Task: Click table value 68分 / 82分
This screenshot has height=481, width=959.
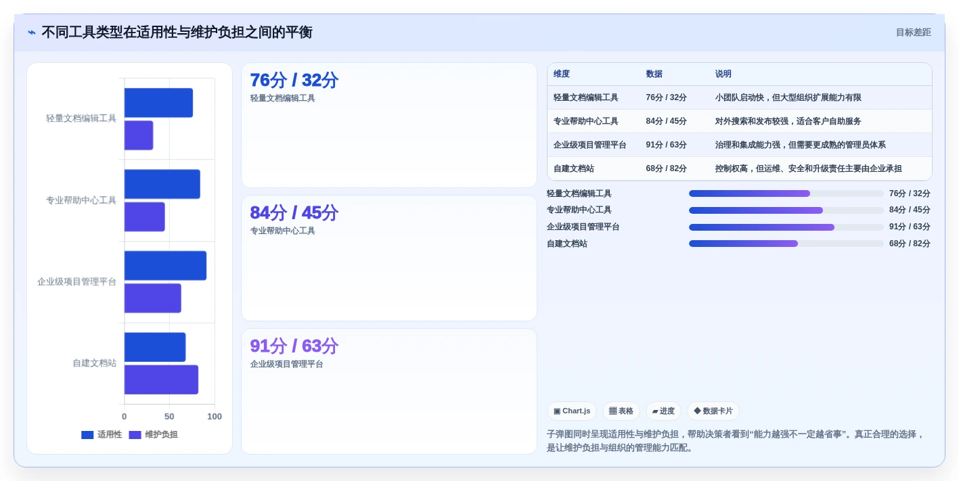Action: 666,168
